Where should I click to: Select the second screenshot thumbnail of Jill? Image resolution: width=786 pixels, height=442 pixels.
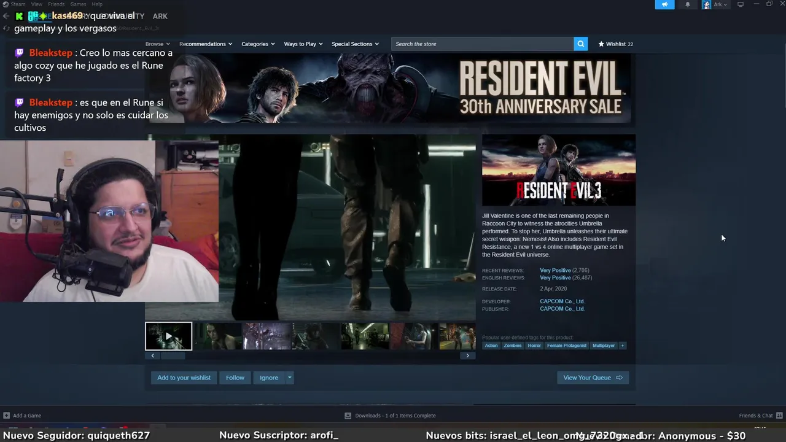(x=218, y=336)
